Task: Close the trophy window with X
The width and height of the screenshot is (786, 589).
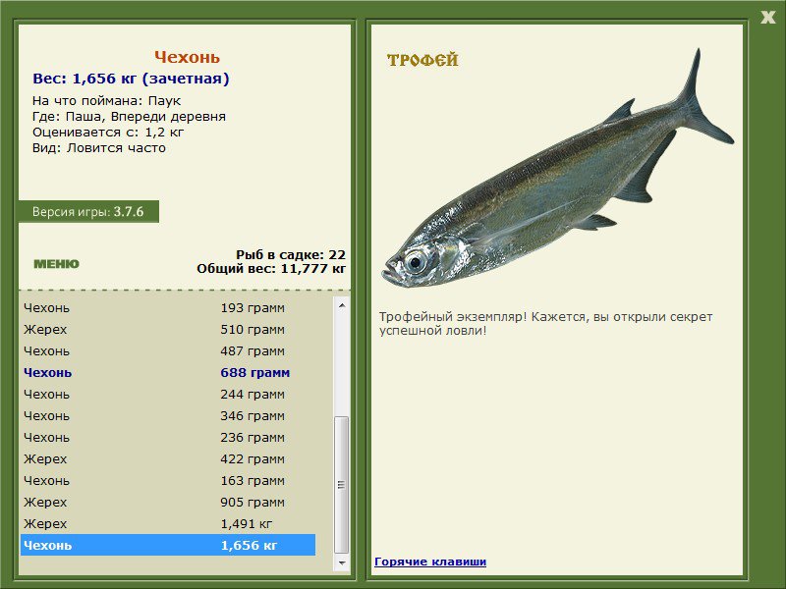Action: [x=767, y=17]
